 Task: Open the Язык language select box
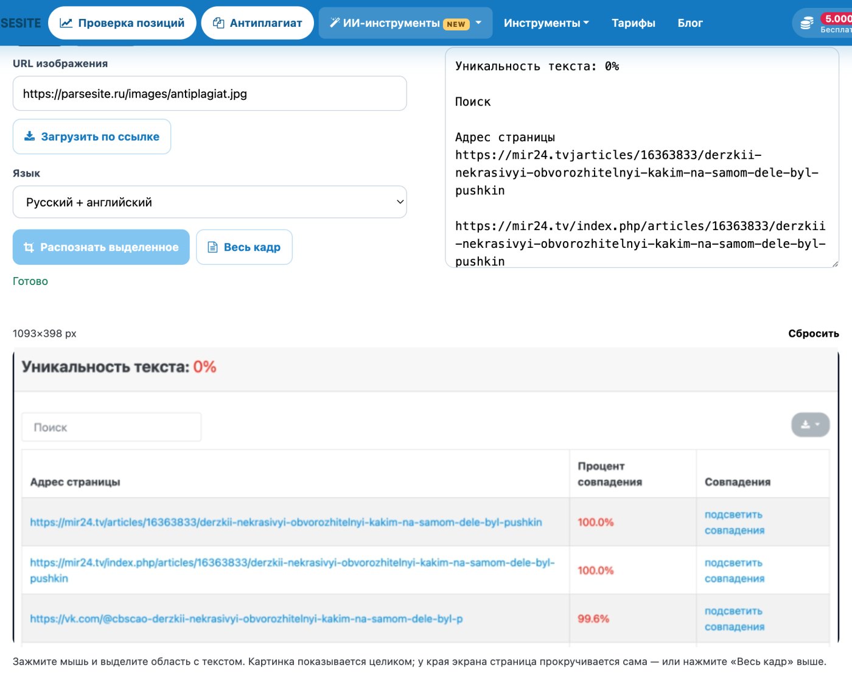[x=209, y=202]
